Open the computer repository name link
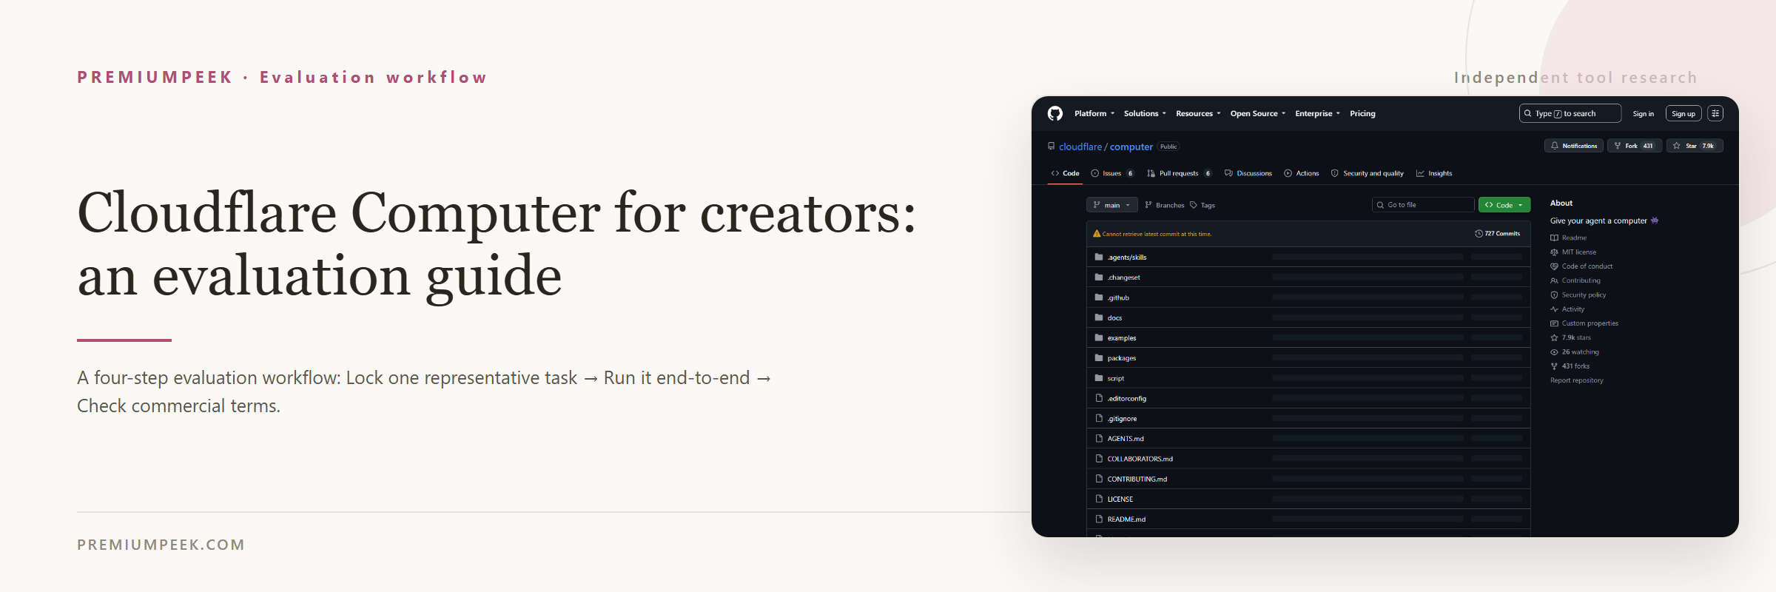 (1131, 147)
